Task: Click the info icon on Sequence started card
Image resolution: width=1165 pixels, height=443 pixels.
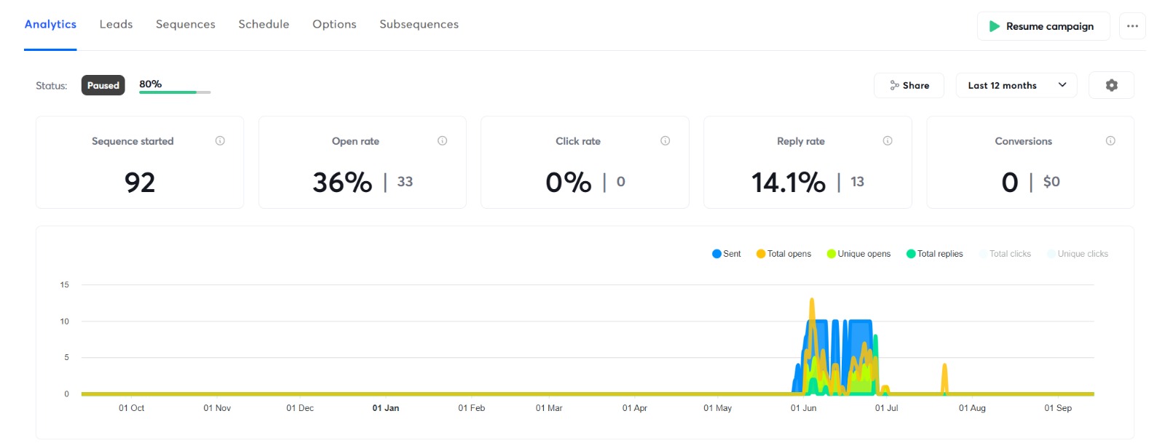Action: (220, 141)
